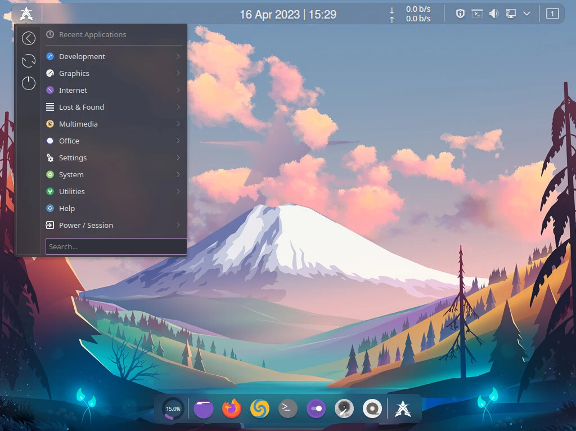Toggle the switch-style settings icon in the dock
The image size is (576, 431).
[316, 408]
